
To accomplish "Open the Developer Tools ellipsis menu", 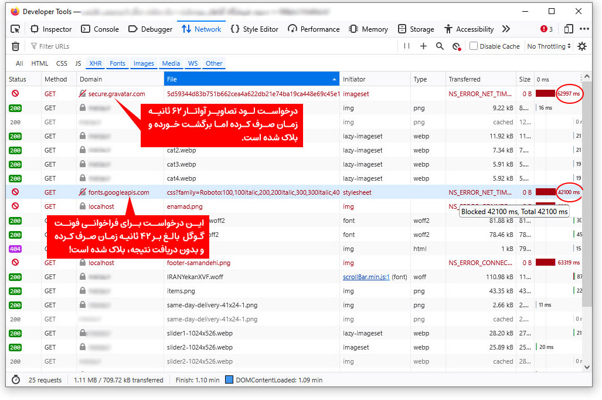I will coord(584,29).
